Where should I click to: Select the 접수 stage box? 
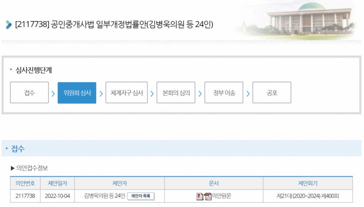click(30, 93)
